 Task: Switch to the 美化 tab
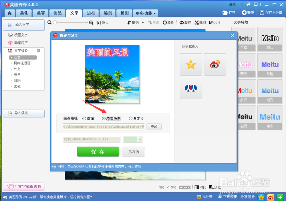[x=24, y=13]
